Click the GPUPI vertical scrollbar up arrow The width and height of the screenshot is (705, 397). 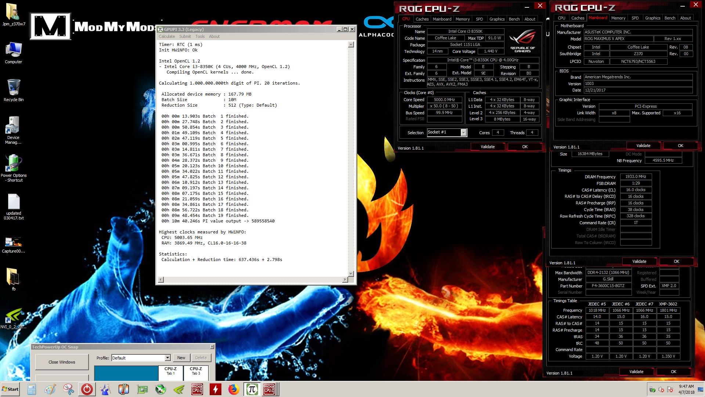[351, 44]
